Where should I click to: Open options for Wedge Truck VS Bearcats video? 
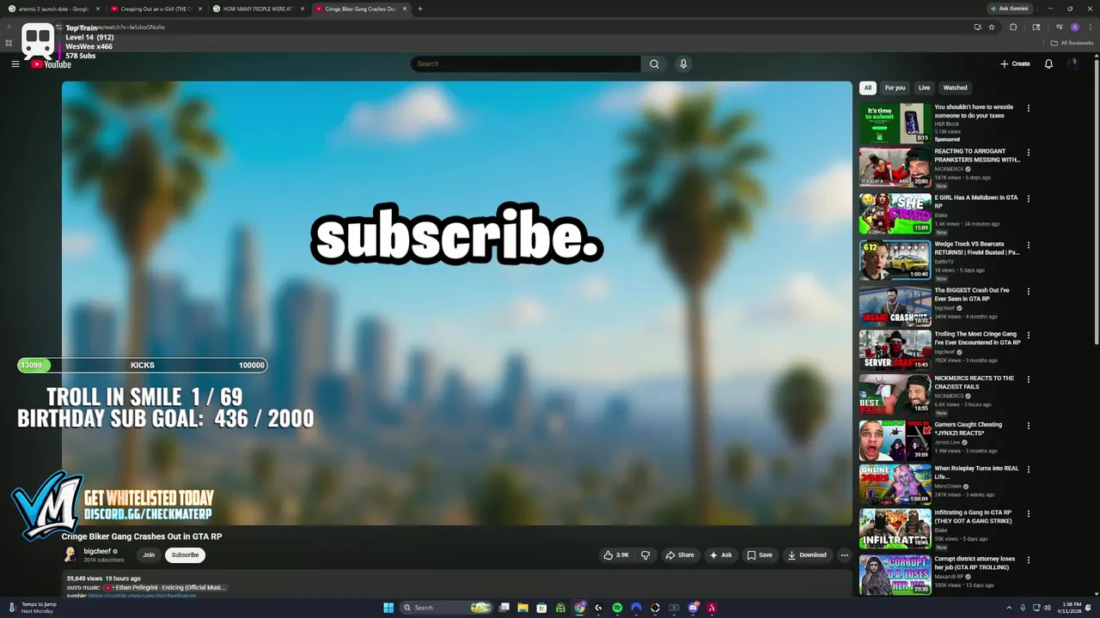click(1029, 245)
